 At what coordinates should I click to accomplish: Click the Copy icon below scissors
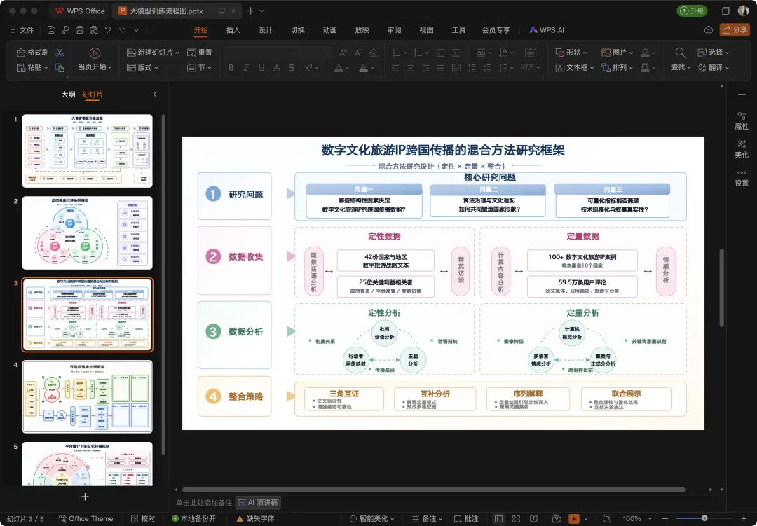[60, 67]
